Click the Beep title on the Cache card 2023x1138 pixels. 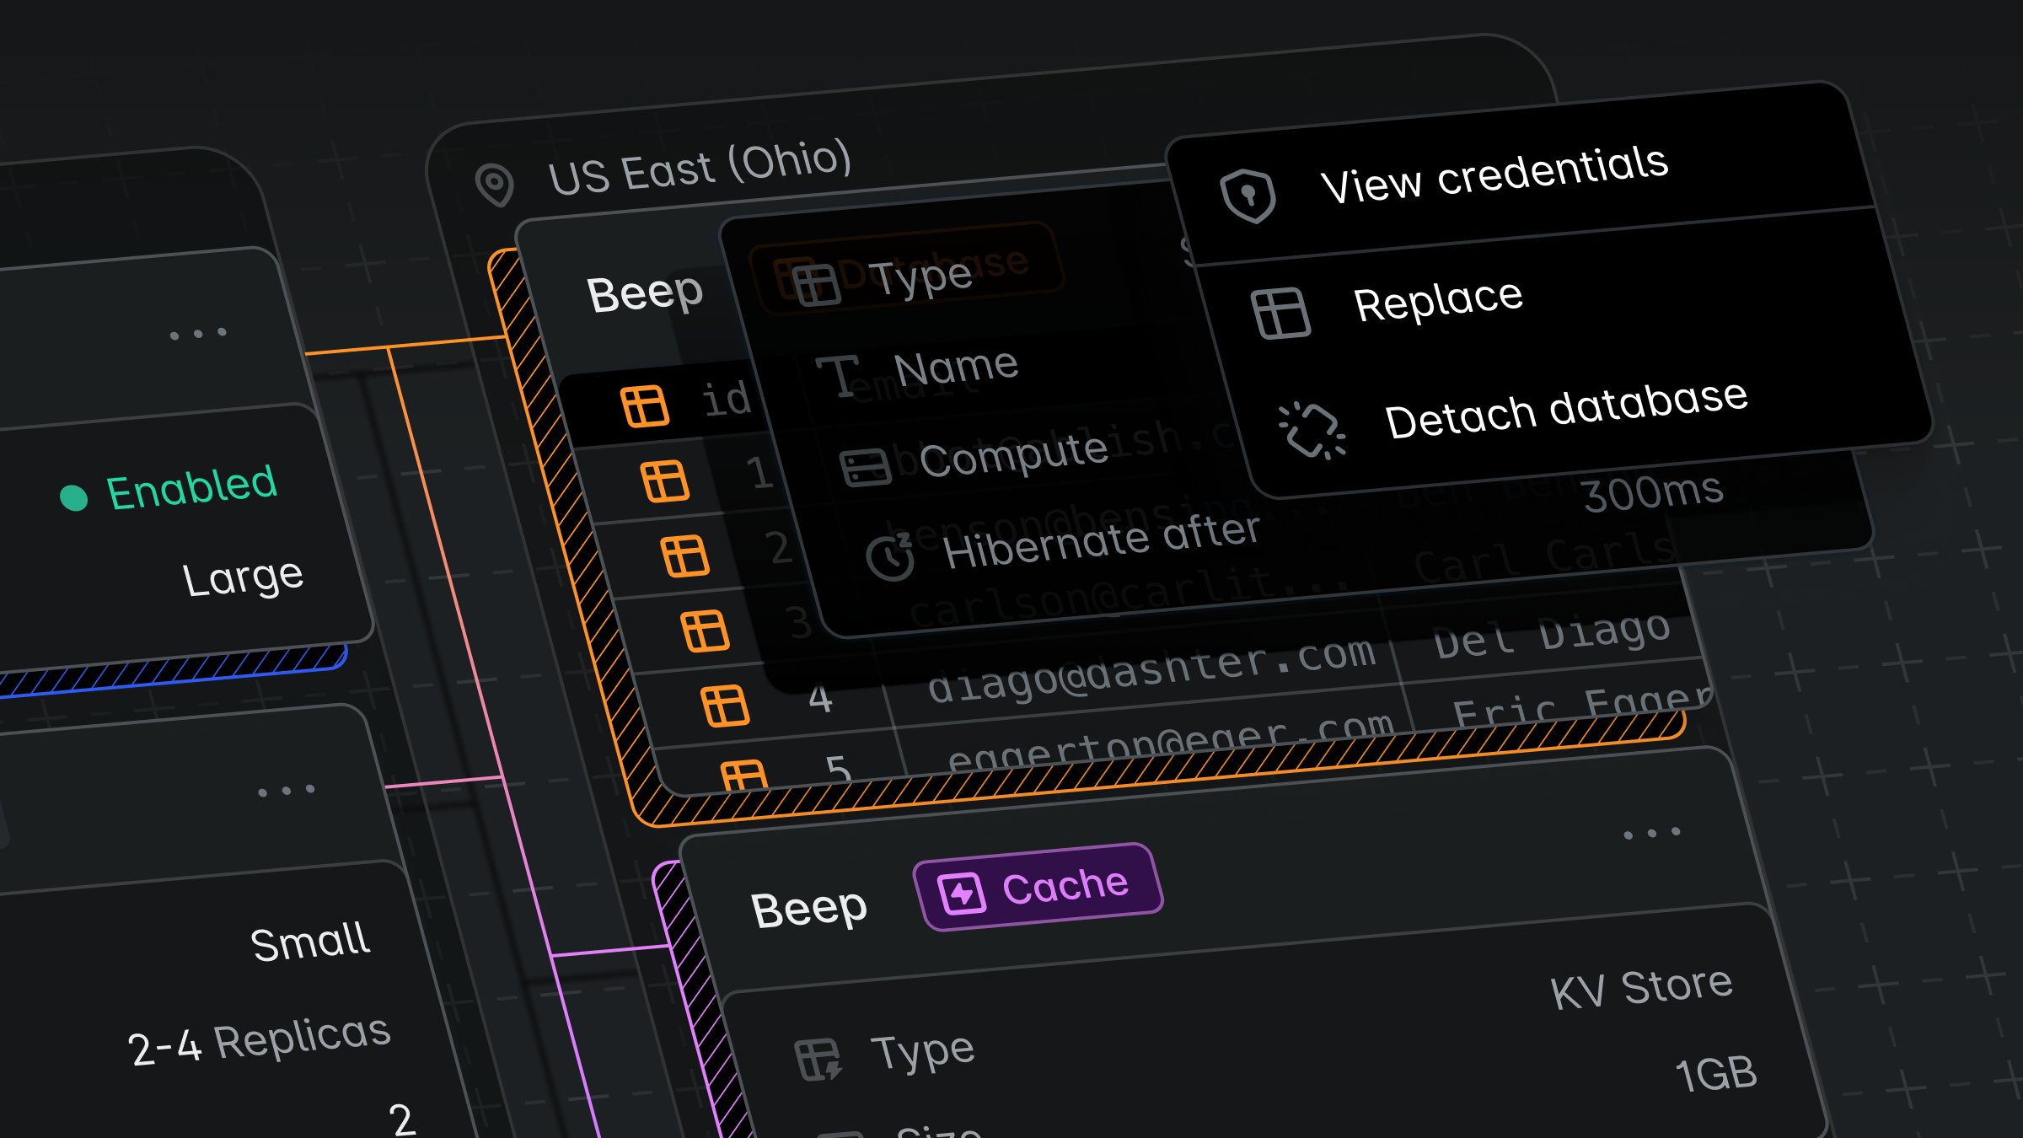809,910
